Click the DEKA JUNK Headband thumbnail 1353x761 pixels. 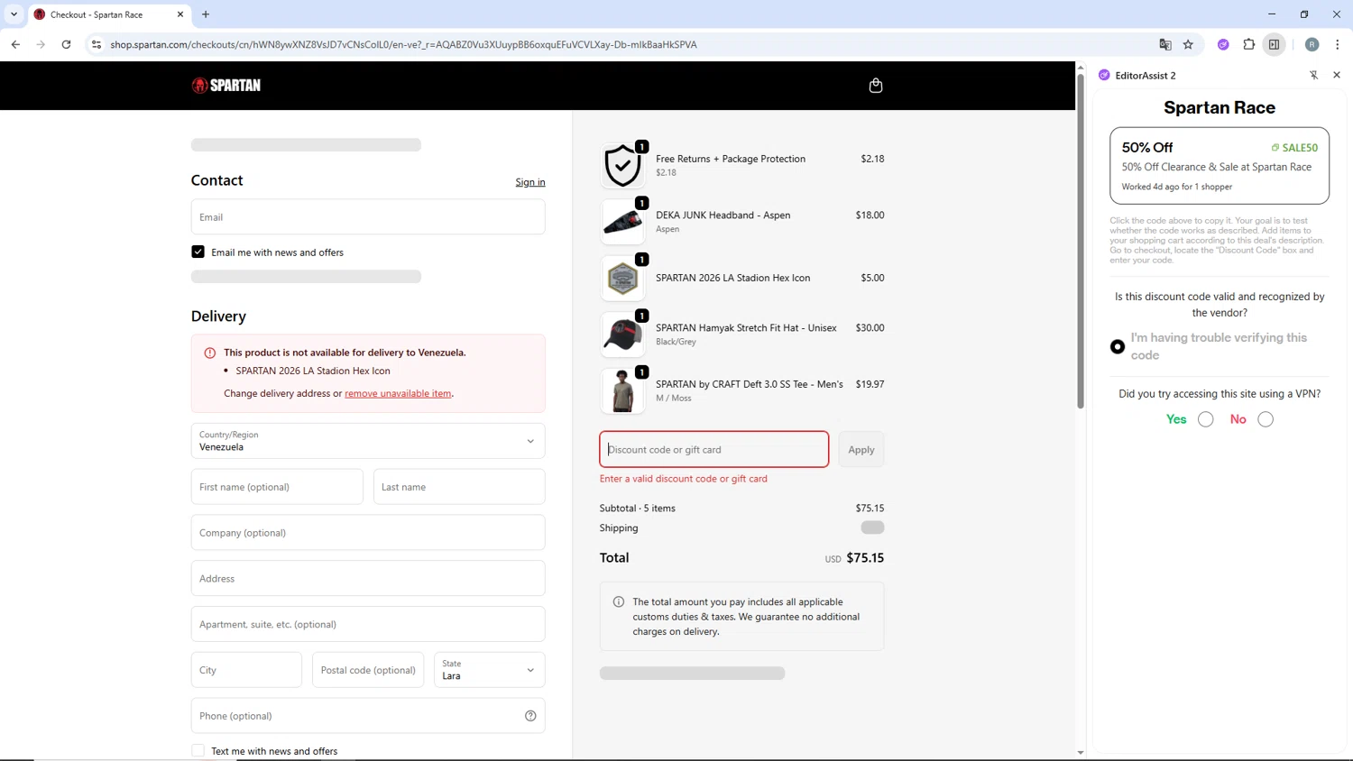(x=622, y=222)
